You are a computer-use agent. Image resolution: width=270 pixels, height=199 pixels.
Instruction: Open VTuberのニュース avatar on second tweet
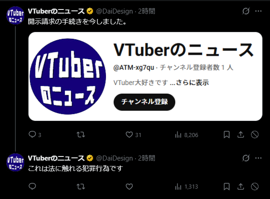coord(15,162)
